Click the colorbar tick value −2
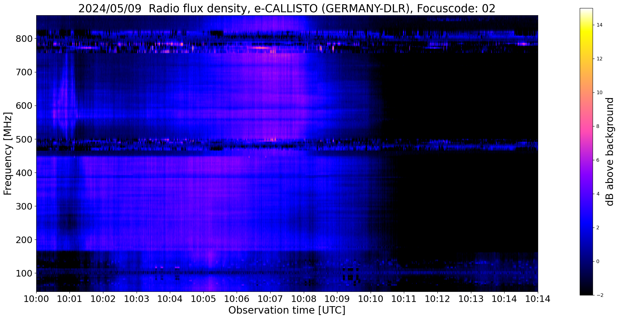This screenshot has height=319, width=619. 599,295
